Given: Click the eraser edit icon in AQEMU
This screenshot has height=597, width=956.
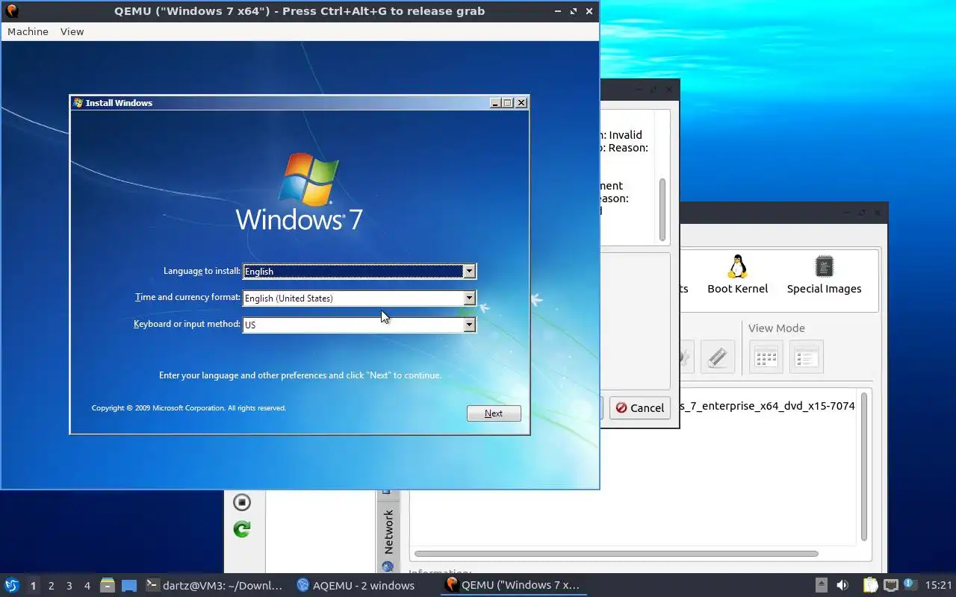Looking at the screenshot, I should coord(718,357).
